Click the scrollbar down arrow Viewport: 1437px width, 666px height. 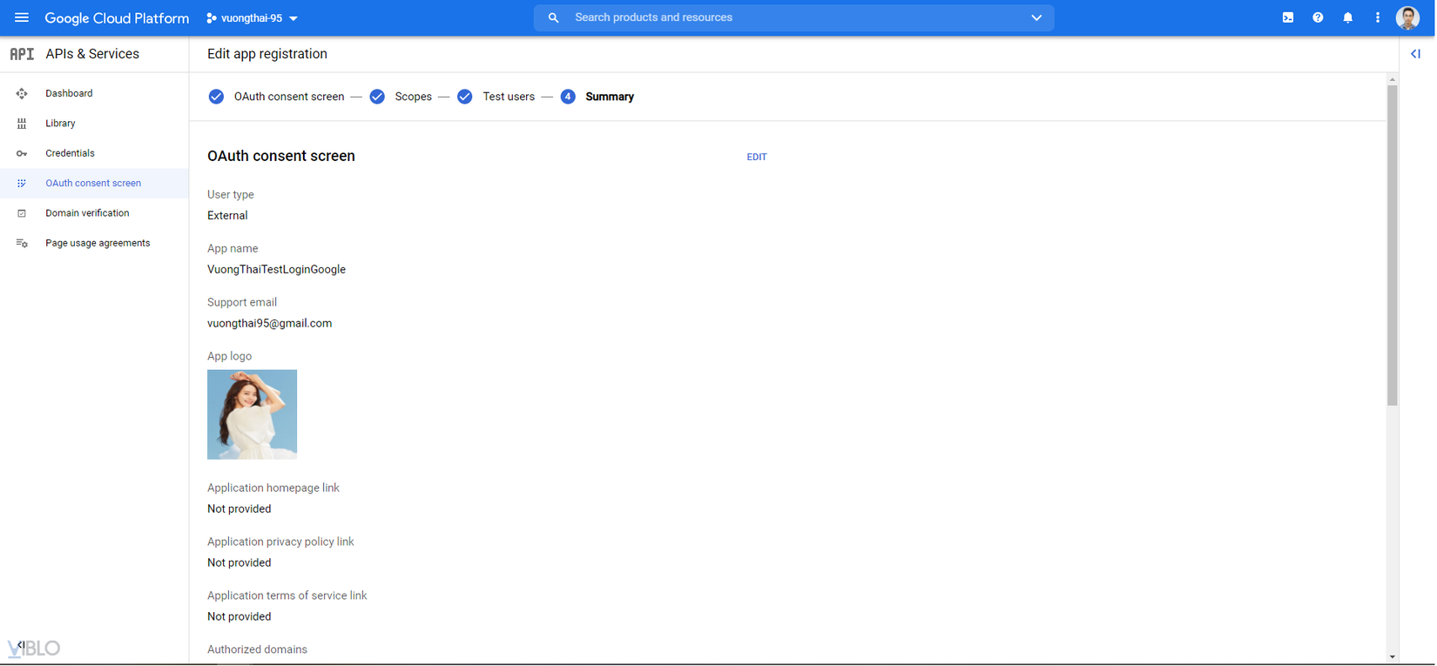pyautogui.click(x=1392, y=657)
